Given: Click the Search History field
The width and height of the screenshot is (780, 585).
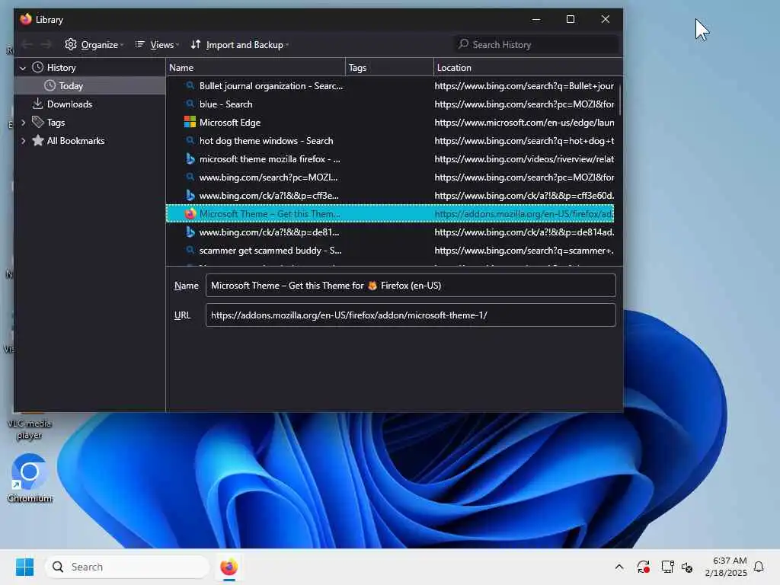Looking at the screenshot, I should tap(536, 45).
